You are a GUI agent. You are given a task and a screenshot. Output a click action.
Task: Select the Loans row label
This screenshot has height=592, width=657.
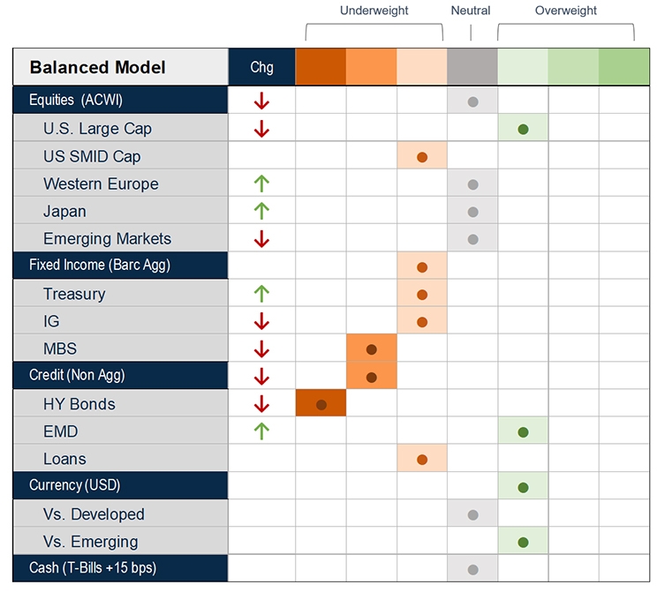coord(64,459)
